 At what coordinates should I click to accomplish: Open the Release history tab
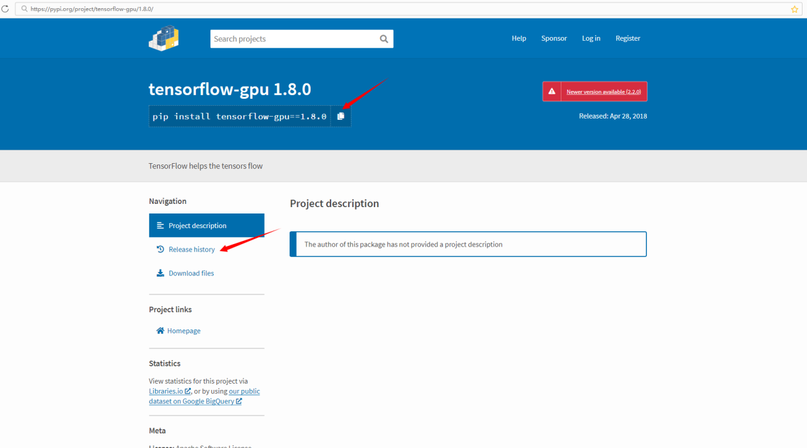tap(191, 249)
